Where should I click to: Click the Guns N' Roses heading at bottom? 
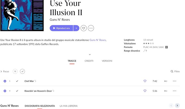(9, 106)
